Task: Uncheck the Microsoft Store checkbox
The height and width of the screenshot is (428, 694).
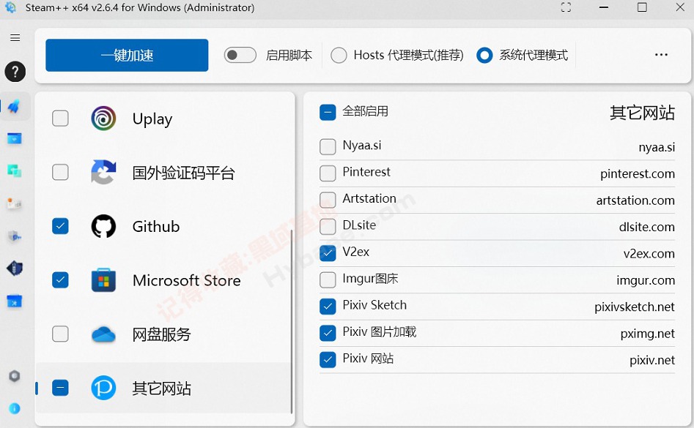Action: (60, 280)
